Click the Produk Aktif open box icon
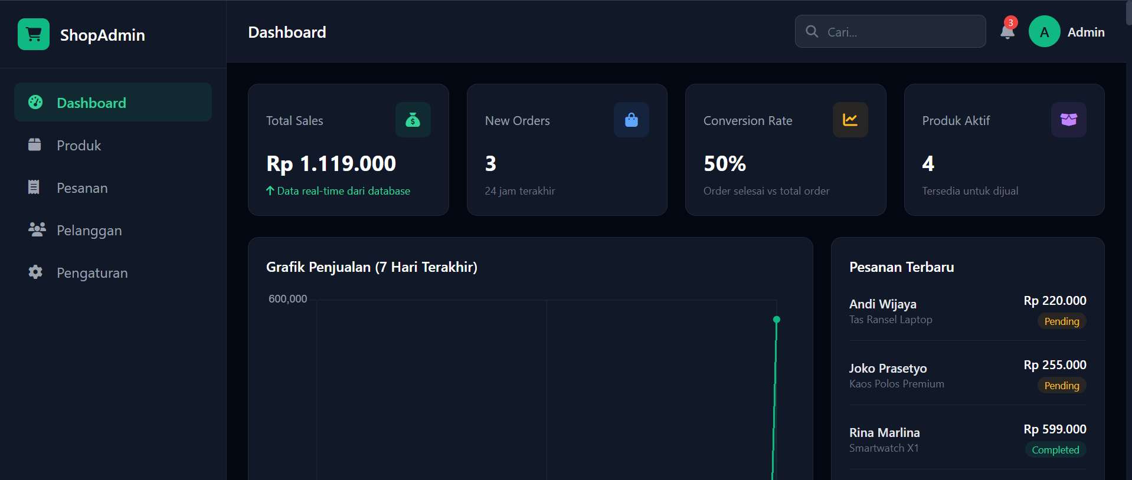Screen dimensions: 1132x480 [x=1069, y=120]
